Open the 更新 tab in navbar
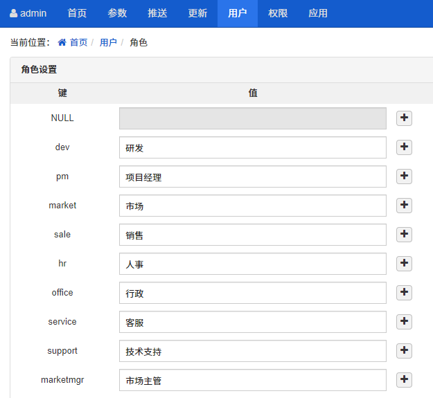The image size is (433, 398). pyautogui.click(x=197, y=13)
